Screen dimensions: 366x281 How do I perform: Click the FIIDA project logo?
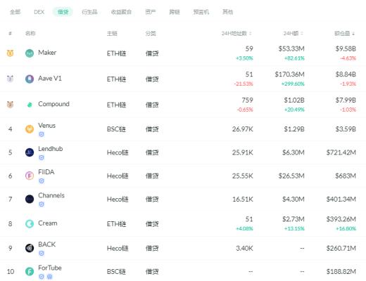click(x=30, y=176)
